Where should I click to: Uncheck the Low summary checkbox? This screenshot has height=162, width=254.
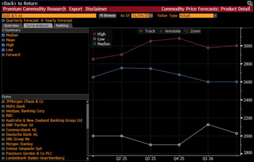click(x=3, y=50)
